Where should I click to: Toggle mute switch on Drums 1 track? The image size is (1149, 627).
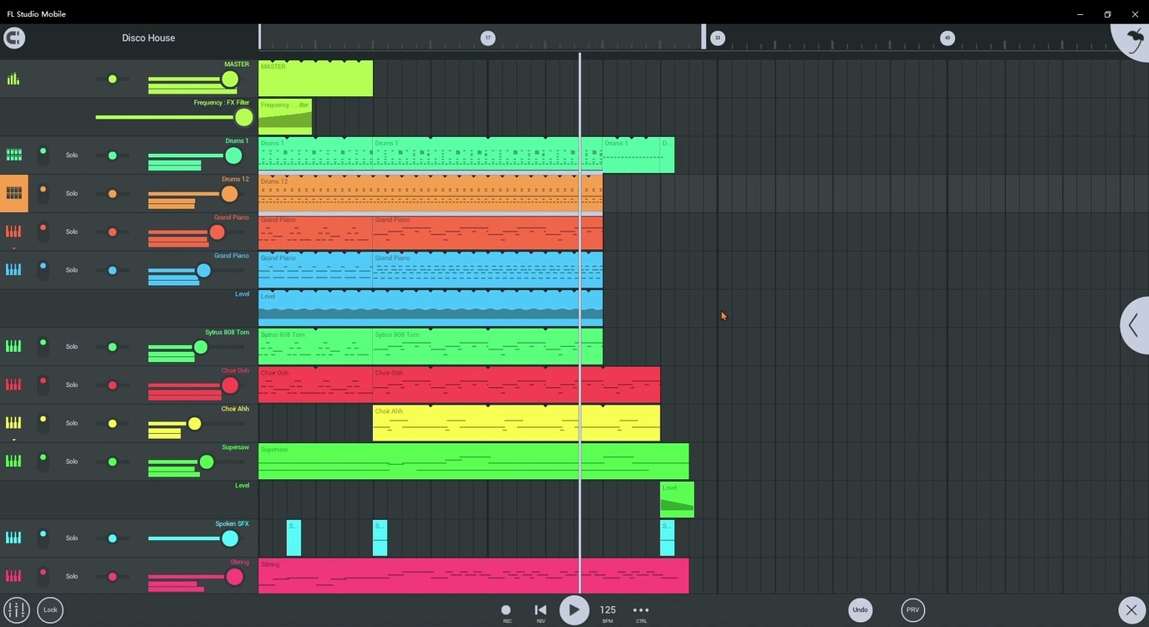click(43, 155)
